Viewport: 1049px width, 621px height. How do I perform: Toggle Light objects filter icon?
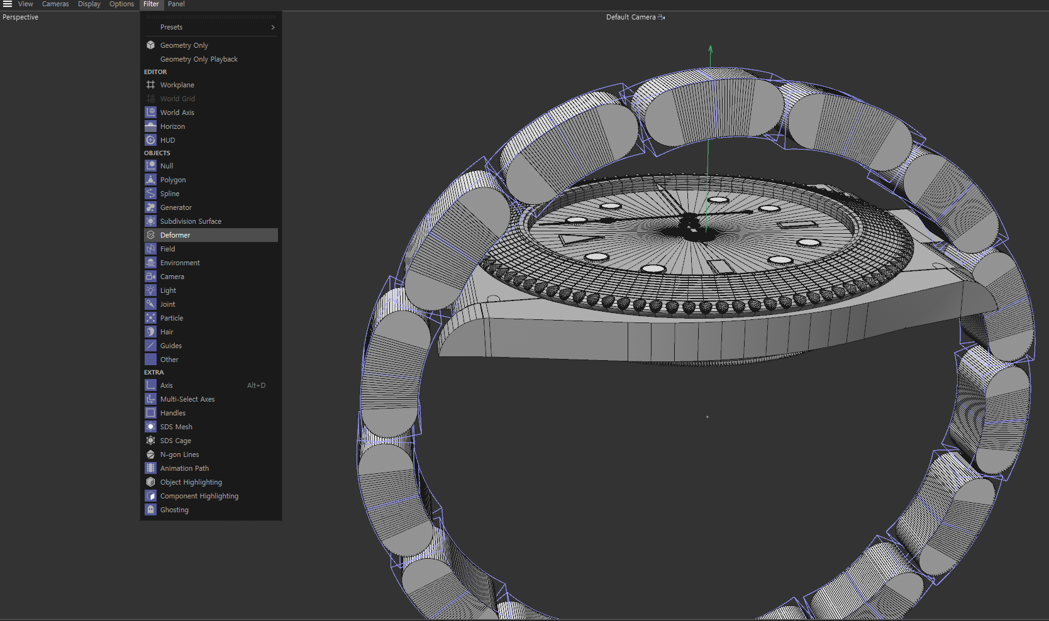pos(150,290)
